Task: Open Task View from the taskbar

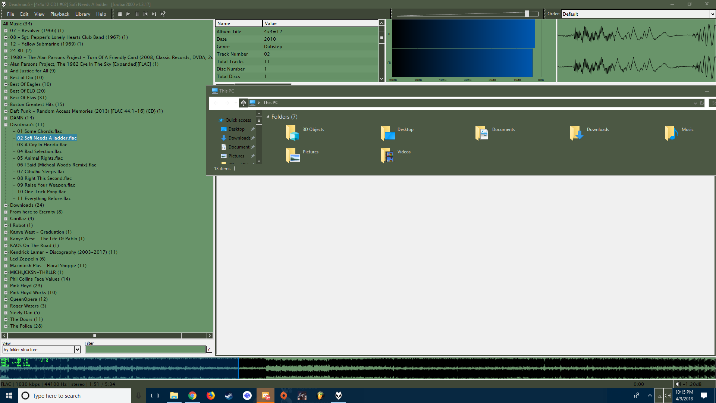Action: coord(155,396)
